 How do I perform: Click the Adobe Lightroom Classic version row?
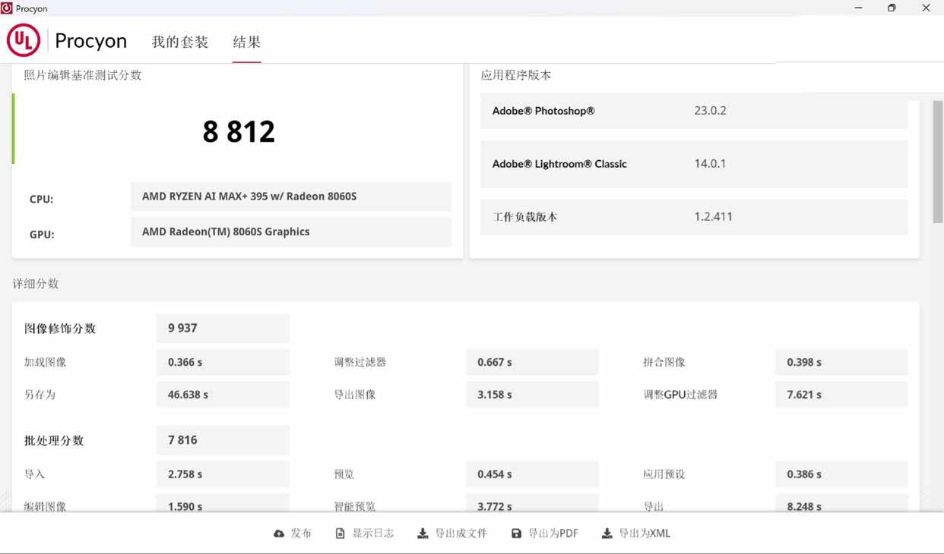point(693,164)
